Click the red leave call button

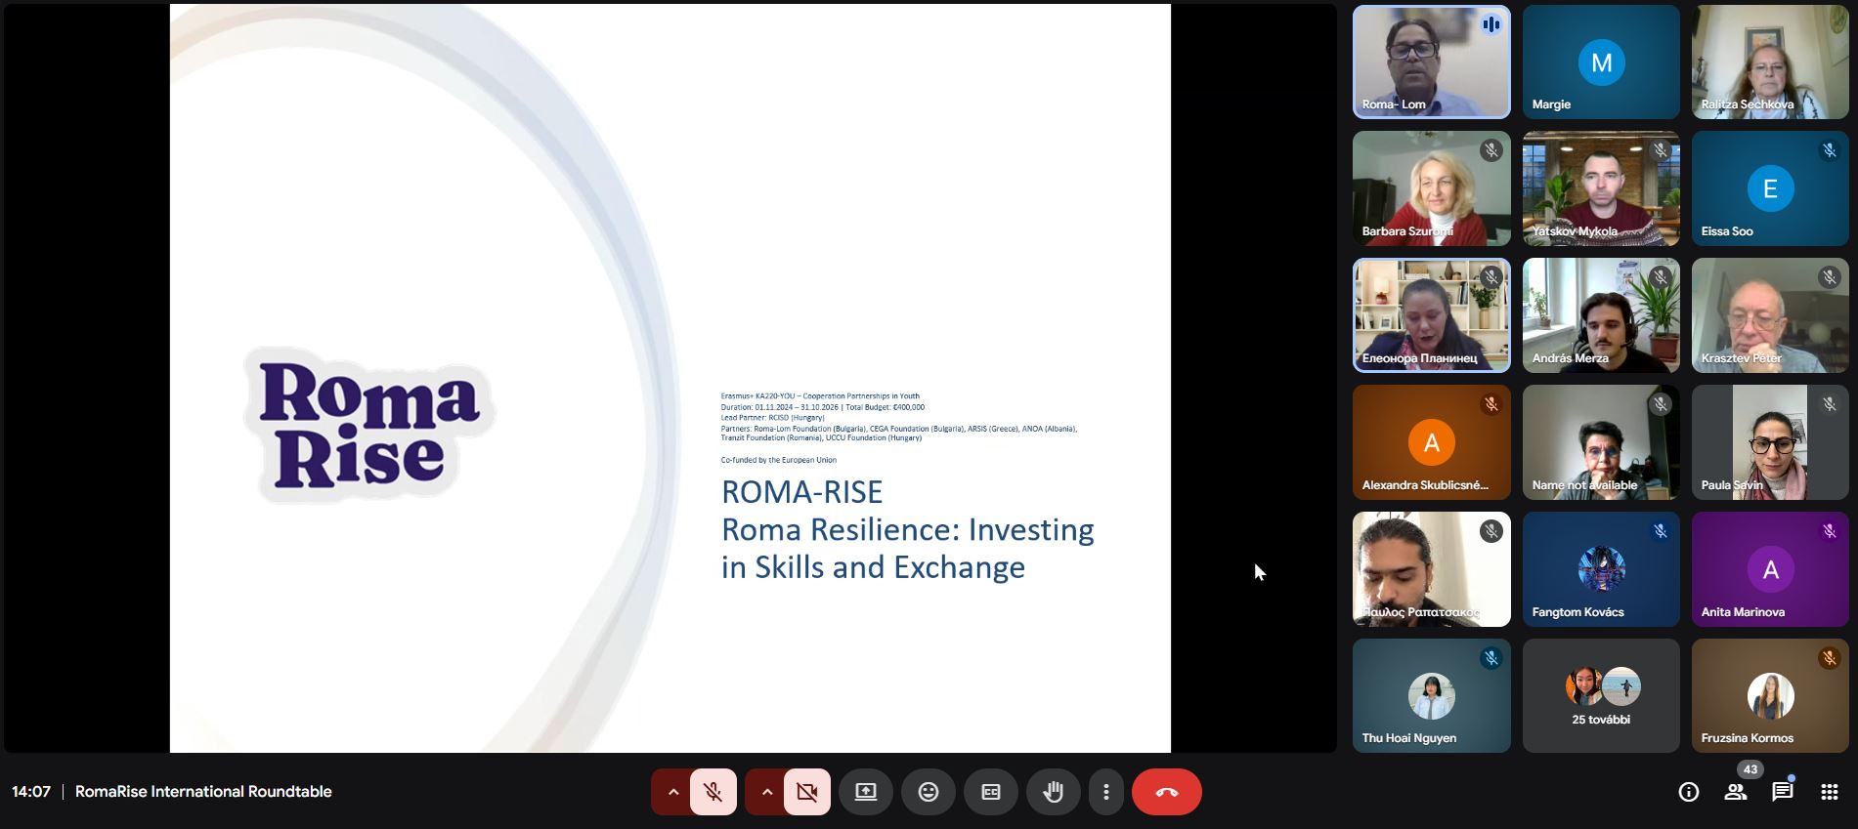(x=1166, y=792)
